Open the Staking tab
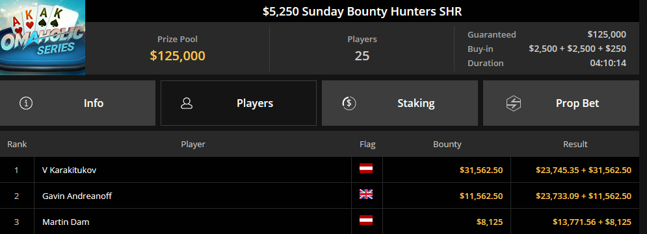The width and height of the screenshot is (647, 234). pos(400,103)
